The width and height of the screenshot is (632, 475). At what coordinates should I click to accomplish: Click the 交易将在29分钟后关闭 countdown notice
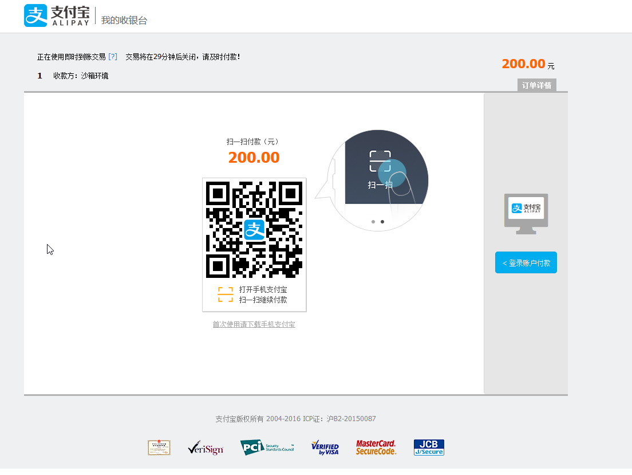183,57
